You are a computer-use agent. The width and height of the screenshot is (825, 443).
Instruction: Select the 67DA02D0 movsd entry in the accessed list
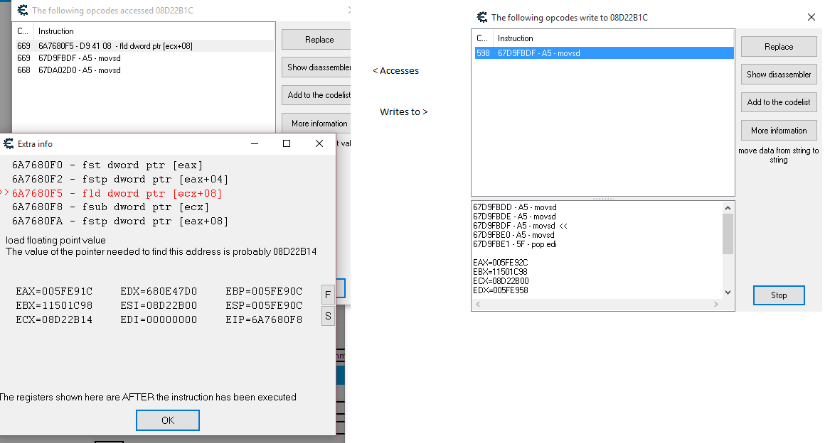pos(80,70)
